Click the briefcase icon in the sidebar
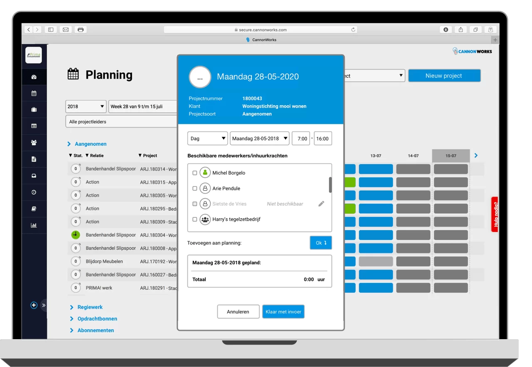Image resolution: width=532 pixels, height=367 pixels. [34, 110]
